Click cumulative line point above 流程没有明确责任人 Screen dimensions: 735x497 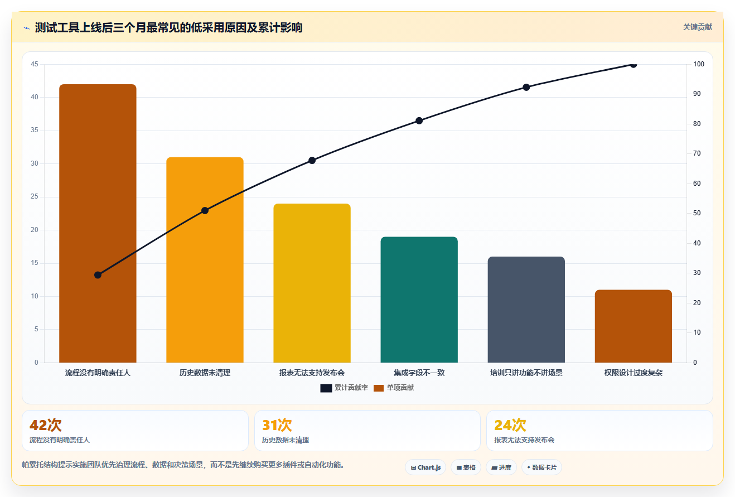tap(98, 275)
